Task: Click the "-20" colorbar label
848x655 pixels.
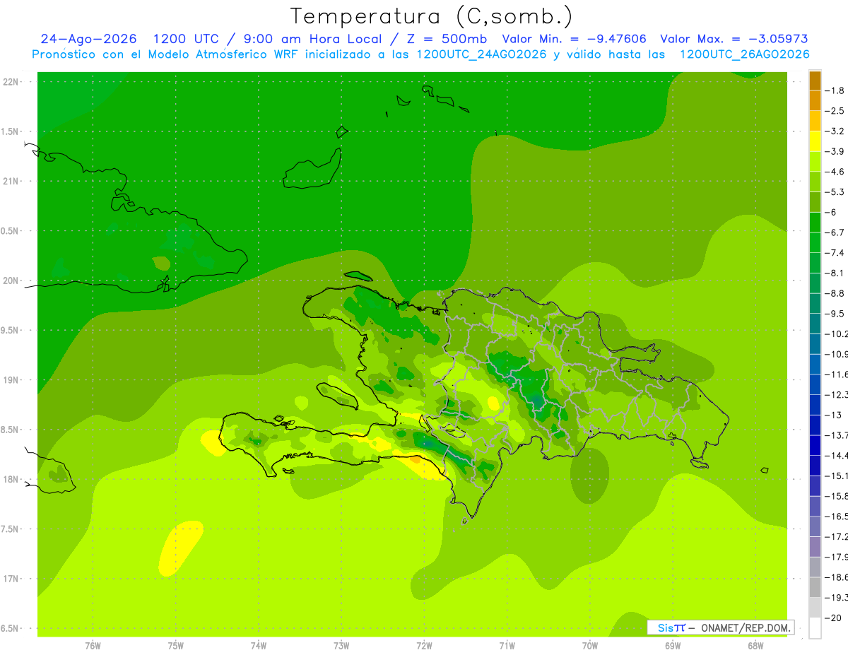Action: pyautogui.click(x=833, y=618)
